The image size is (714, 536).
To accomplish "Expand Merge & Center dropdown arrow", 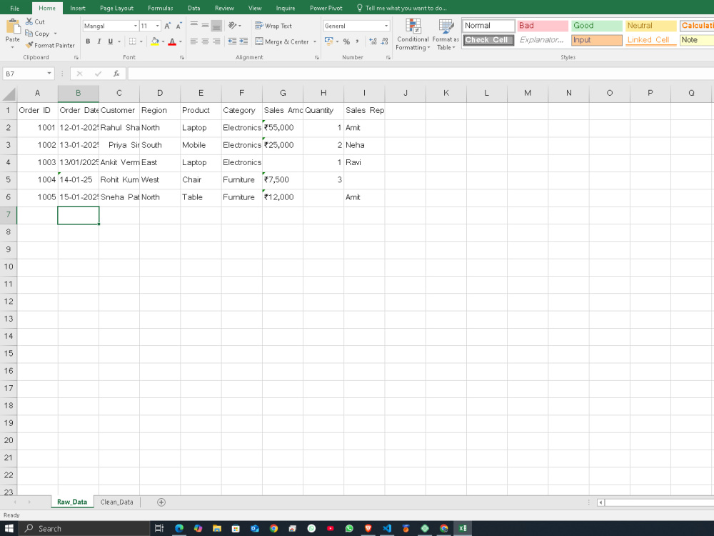I will tap(315, 41).
